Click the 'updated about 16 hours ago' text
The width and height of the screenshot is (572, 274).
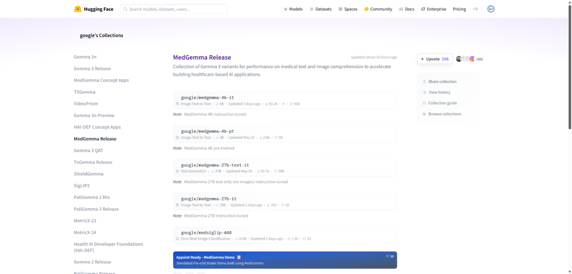click(x=374, y=57)
